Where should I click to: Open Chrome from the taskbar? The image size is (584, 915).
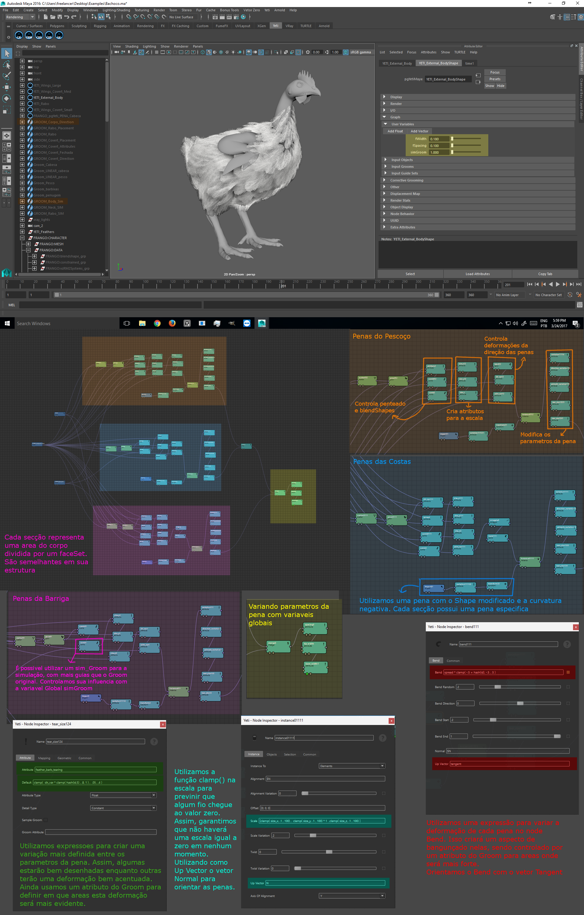click(x=157, y=323)
